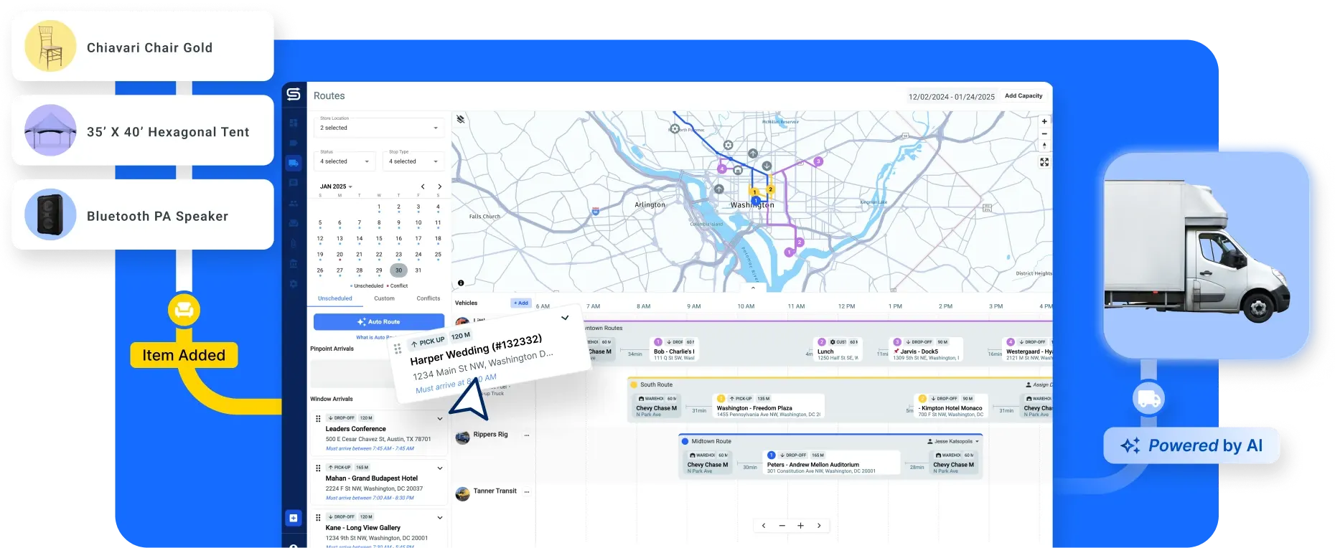This screenshot has width=1335, height=548.
Task: Open the map in fullscreen
Action: coord(1044,162)
